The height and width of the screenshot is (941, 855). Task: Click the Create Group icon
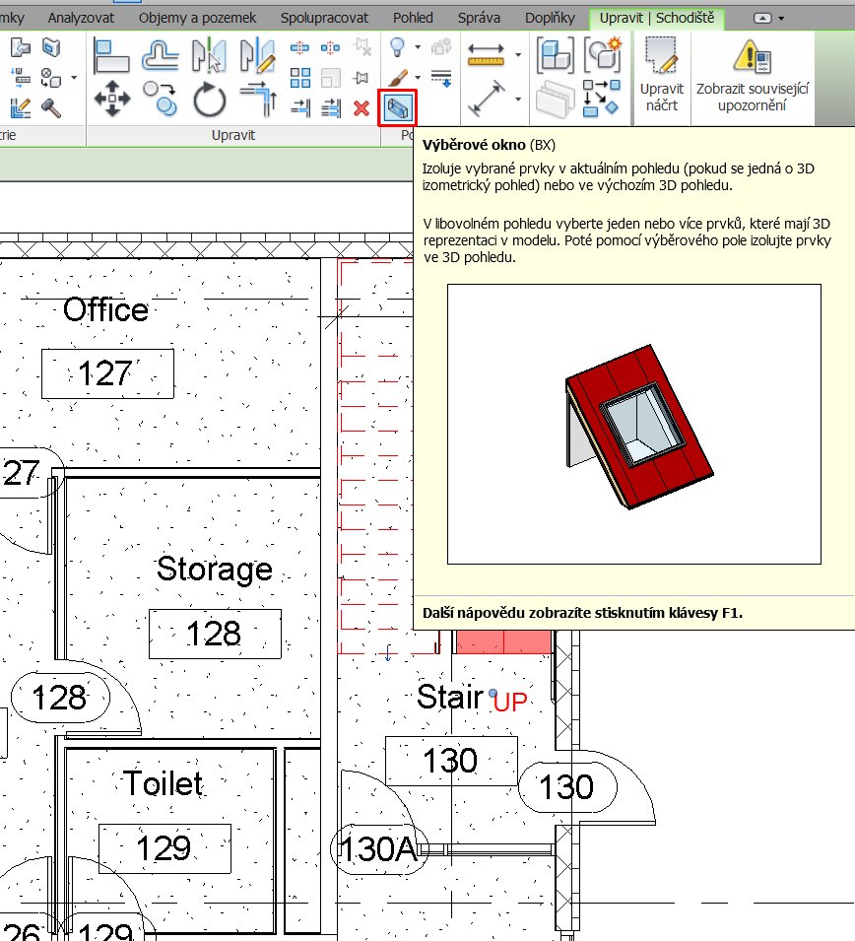603,55
